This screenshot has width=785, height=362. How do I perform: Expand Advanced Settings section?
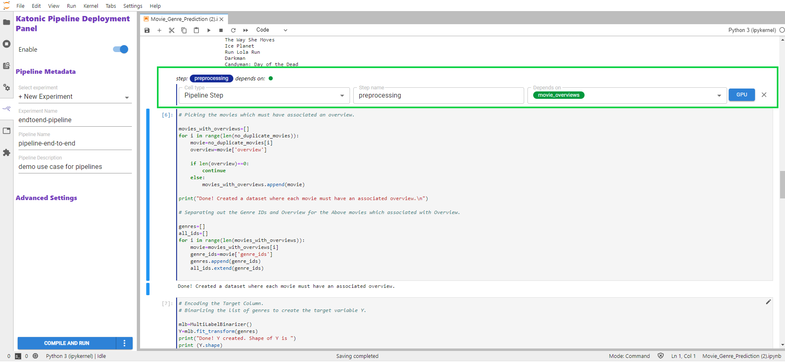click(x=46, y=198)
